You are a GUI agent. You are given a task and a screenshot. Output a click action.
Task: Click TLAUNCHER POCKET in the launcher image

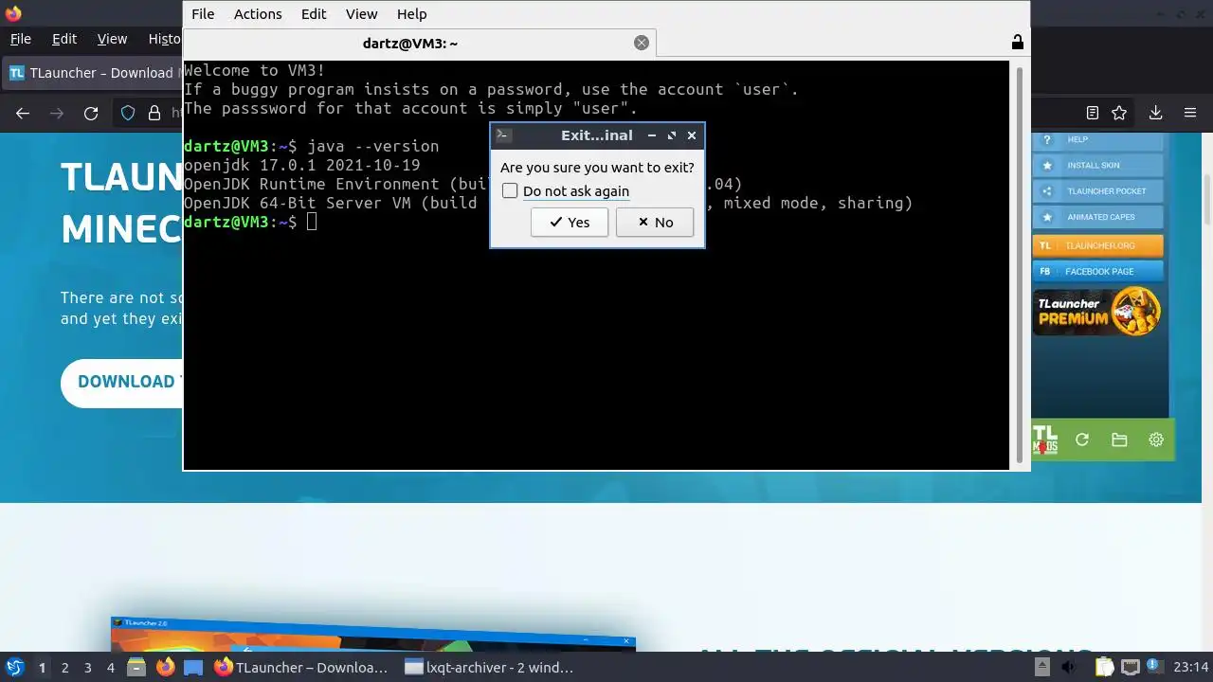(1097, 191)
